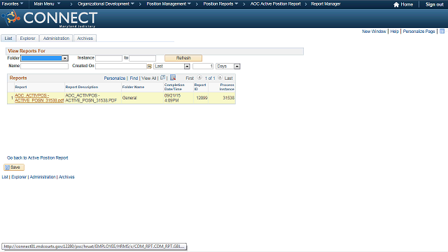Viewport: 448px width, 252px height.
Task: Click the New Window link
Action: 374,31
